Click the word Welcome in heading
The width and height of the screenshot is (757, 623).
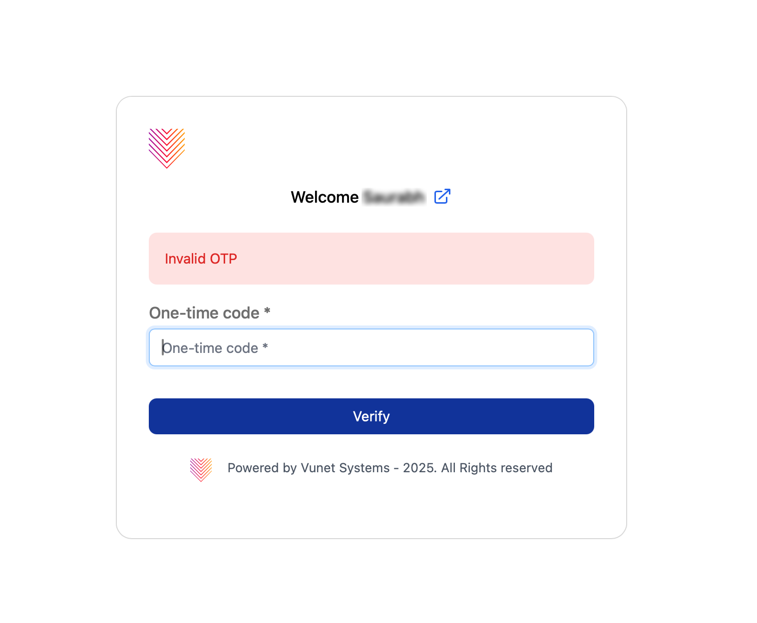tap(325, 197)
